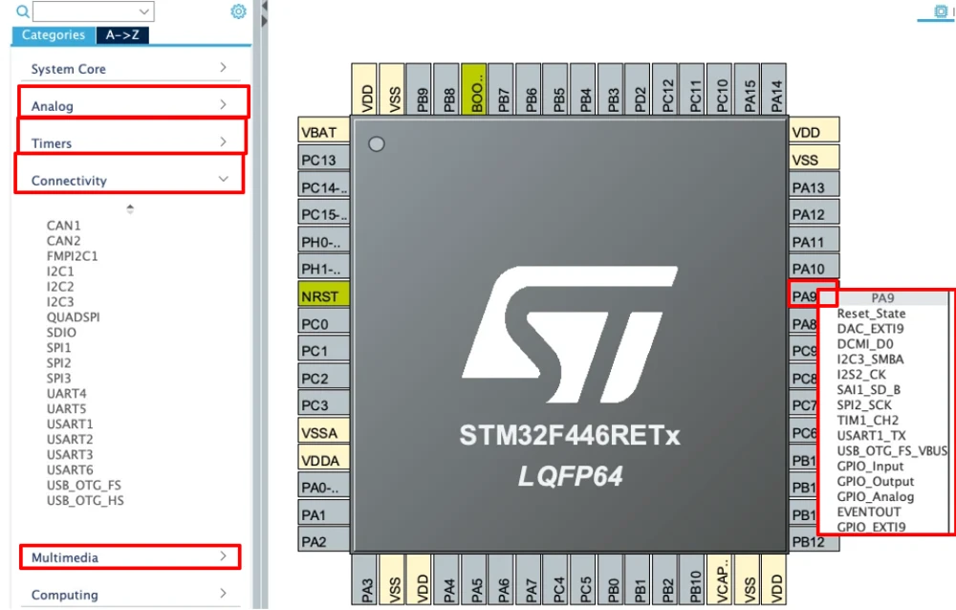Select USART1 peripheral
The height and width of the screenshot is (610, 956).
point(70,424)
